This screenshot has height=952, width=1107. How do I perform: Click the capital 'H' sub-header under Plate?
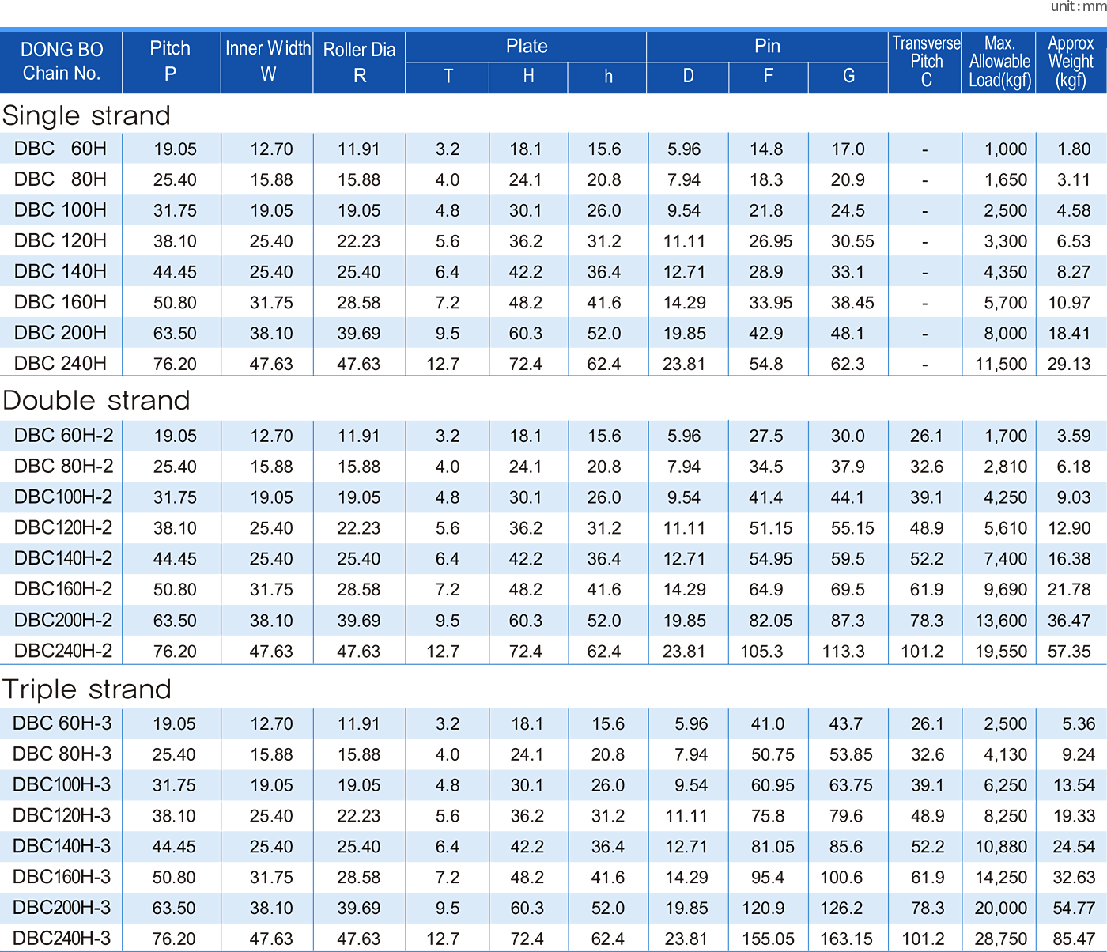pyautogui.click(x=528, y=77)
